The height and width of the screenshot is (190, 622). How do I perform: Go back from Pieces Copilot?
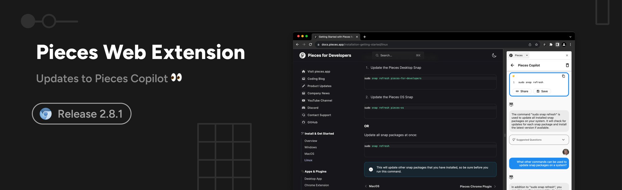tap(513, 65)
